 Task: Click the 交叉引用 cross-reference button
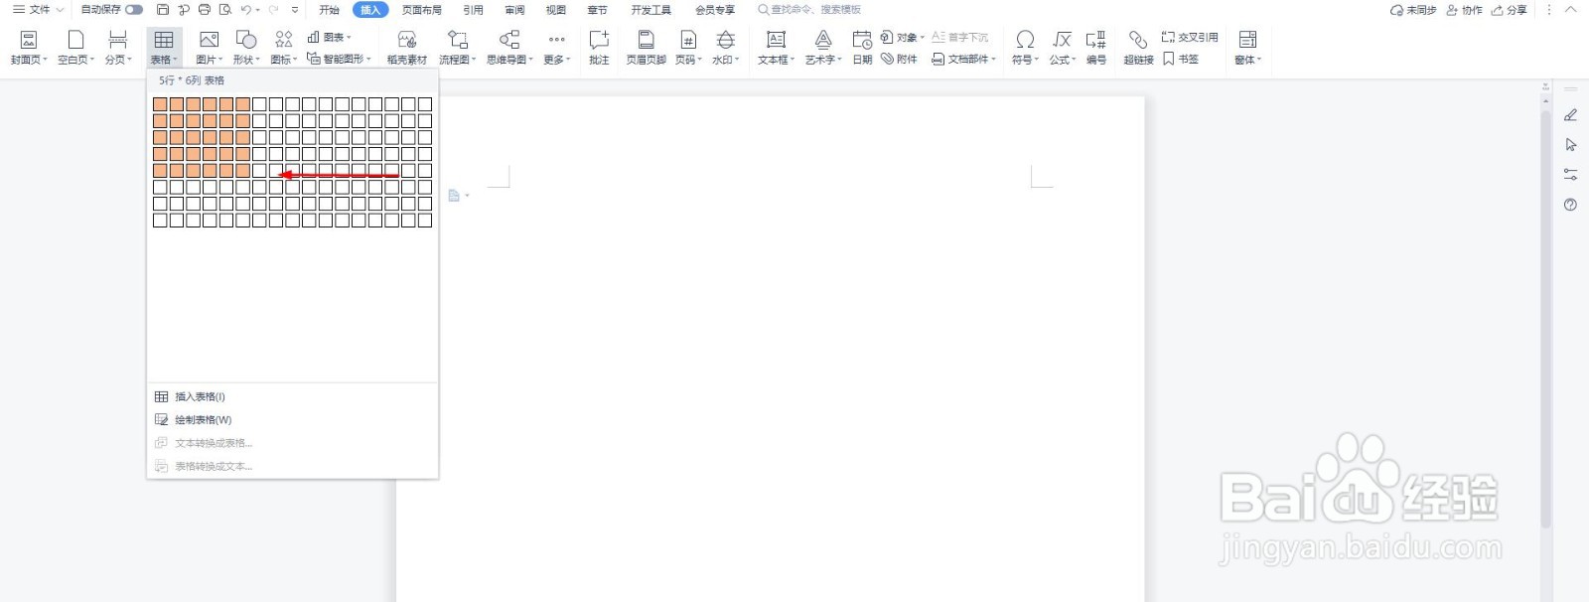pos(1190,37)
